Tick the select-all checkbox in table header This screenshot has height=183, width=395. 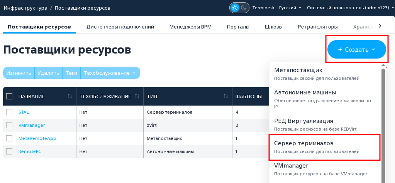(9, 96)
